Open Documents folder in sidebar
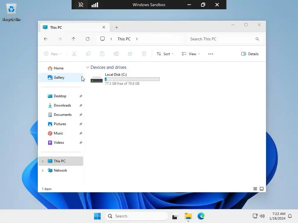 [61, 115]
